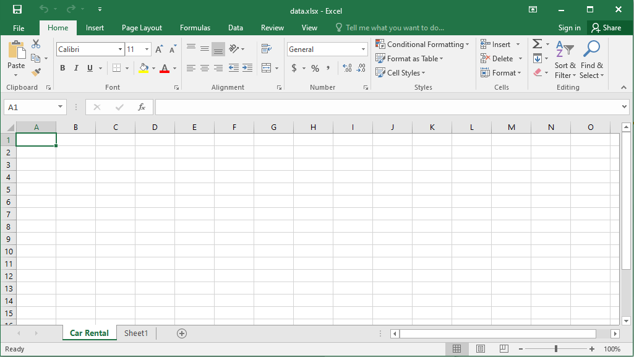634x357 pixels.
Task: Click the Save icon in quick access toolbar
Action: [17, 9]
